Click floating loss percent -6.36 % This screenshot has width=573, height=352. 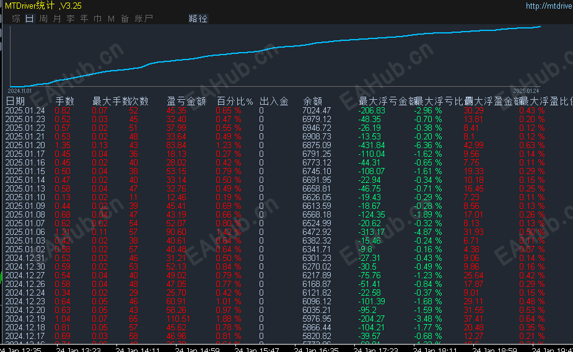tap(428, 145)
